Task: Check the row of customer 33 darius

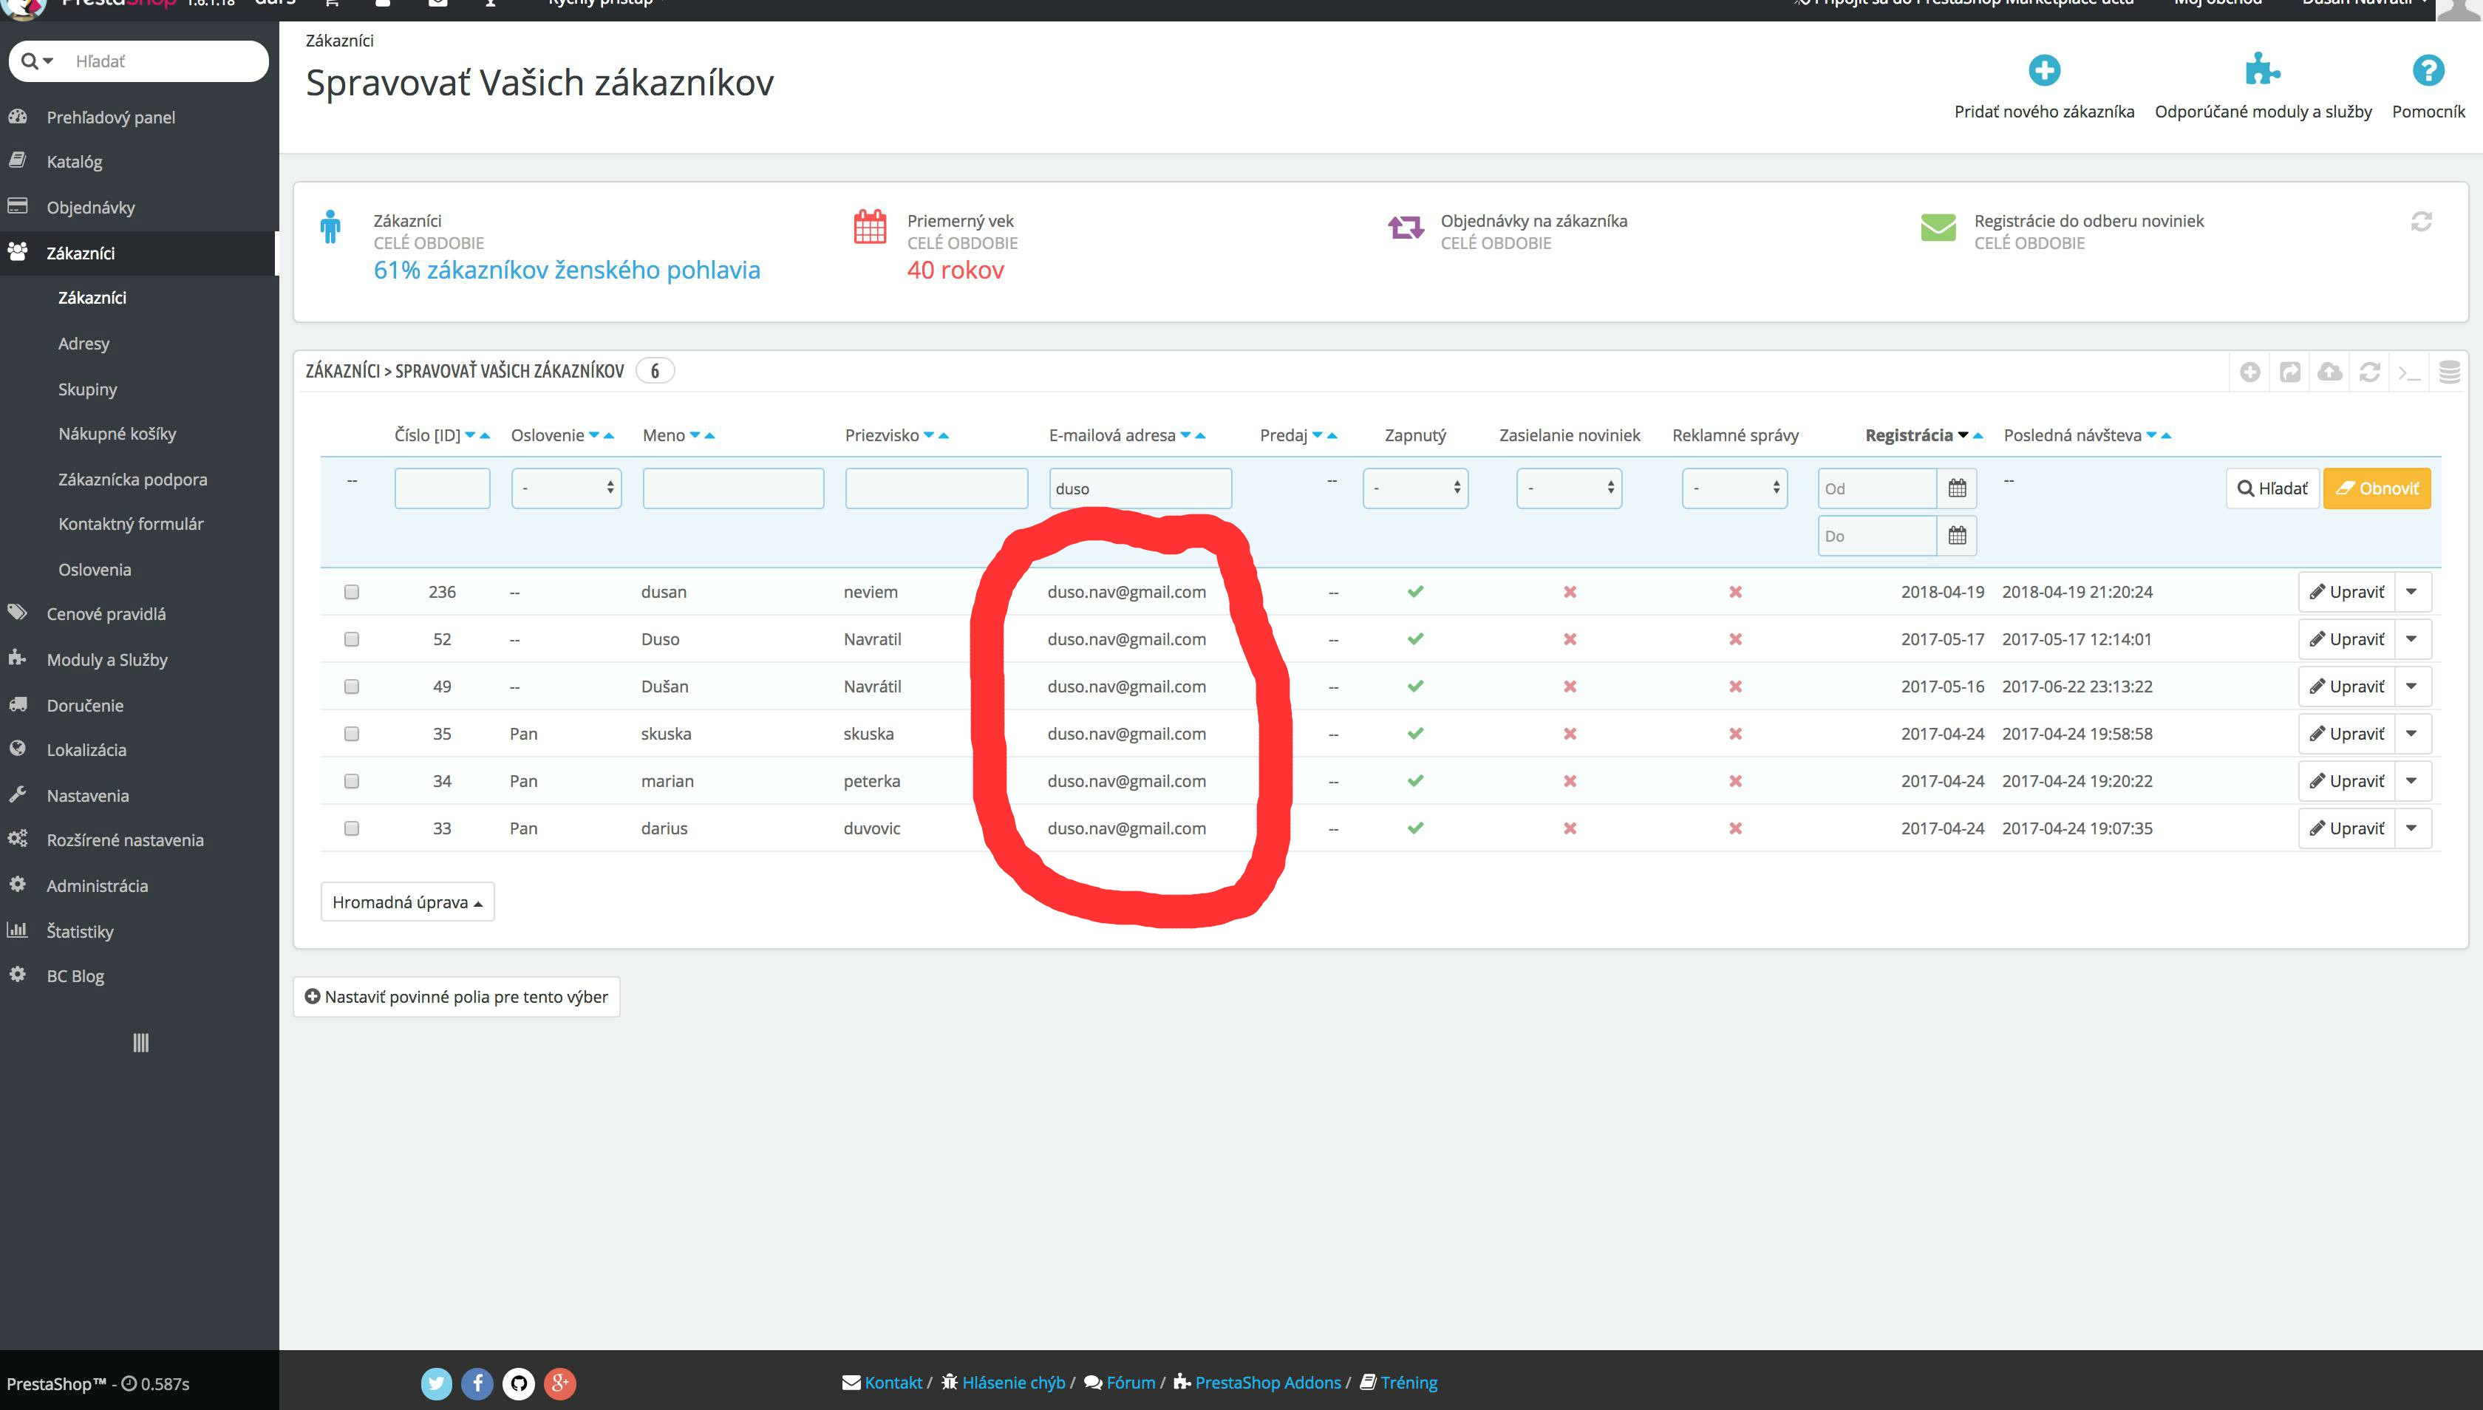Action: 352,829
